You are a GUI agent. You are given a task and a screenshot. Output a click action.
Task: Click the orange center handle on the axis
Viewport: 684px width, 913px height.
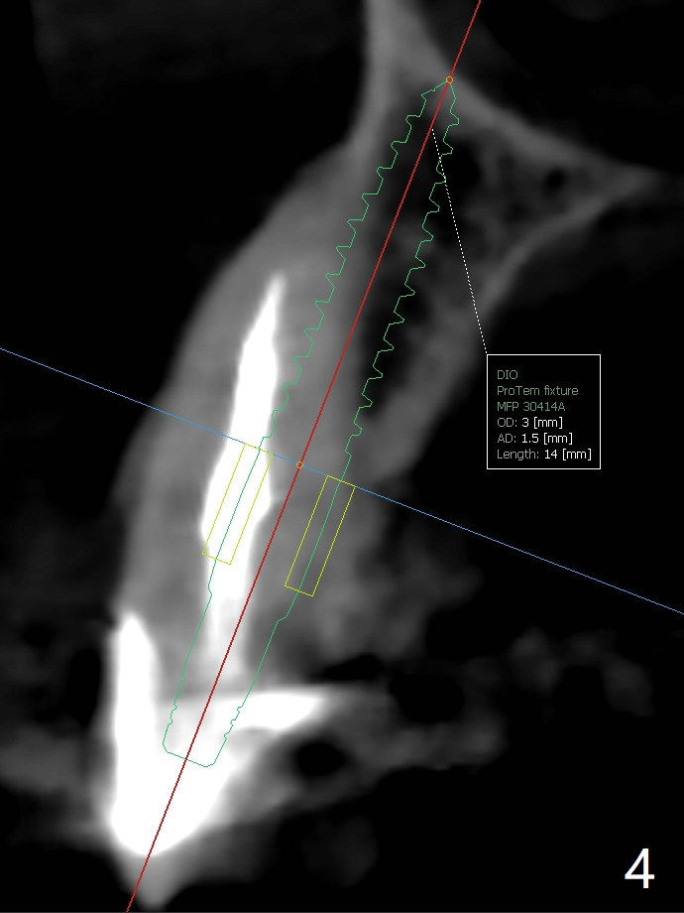(x=300, y=464)
